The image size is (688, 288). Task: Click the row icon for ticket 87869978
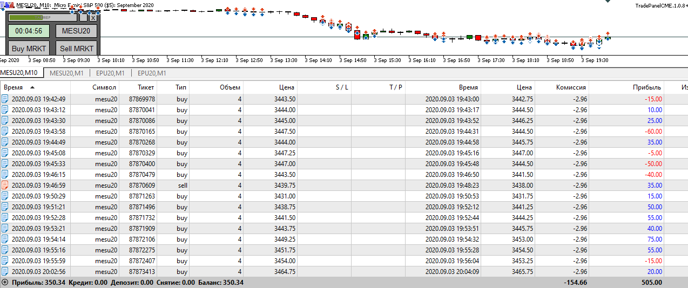tap(5, 99)
